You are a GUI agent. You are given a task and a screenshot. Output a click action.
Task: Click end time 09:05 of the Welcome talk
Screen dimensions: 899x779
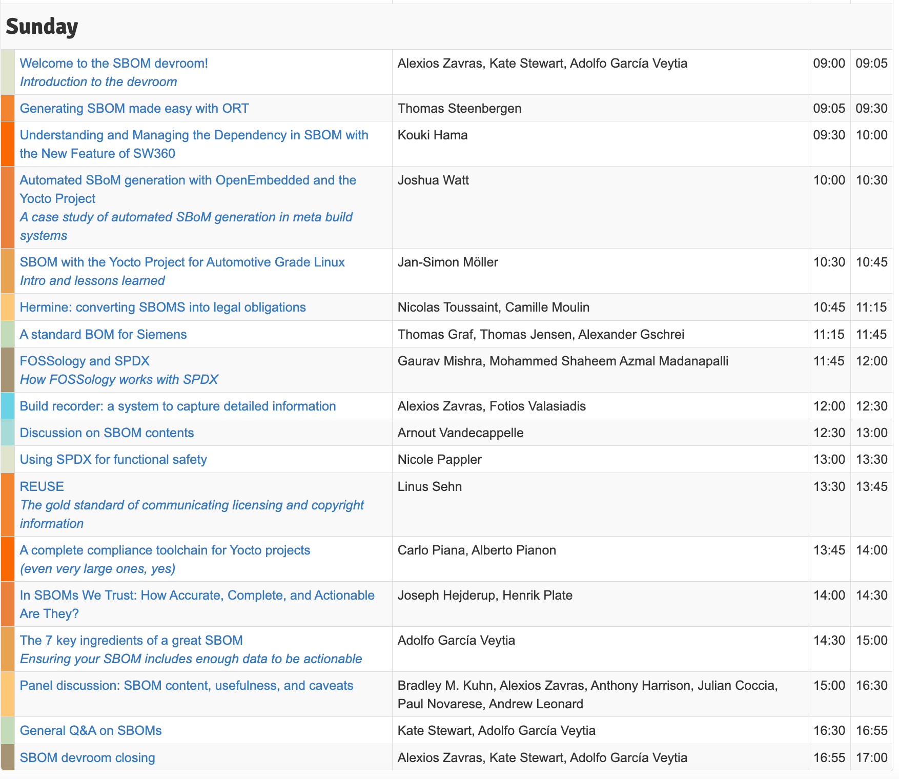[x=871, y=63]
